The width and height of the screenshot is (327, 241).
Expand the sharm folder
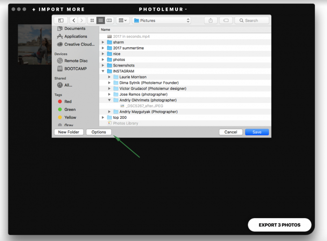[103, 42]
